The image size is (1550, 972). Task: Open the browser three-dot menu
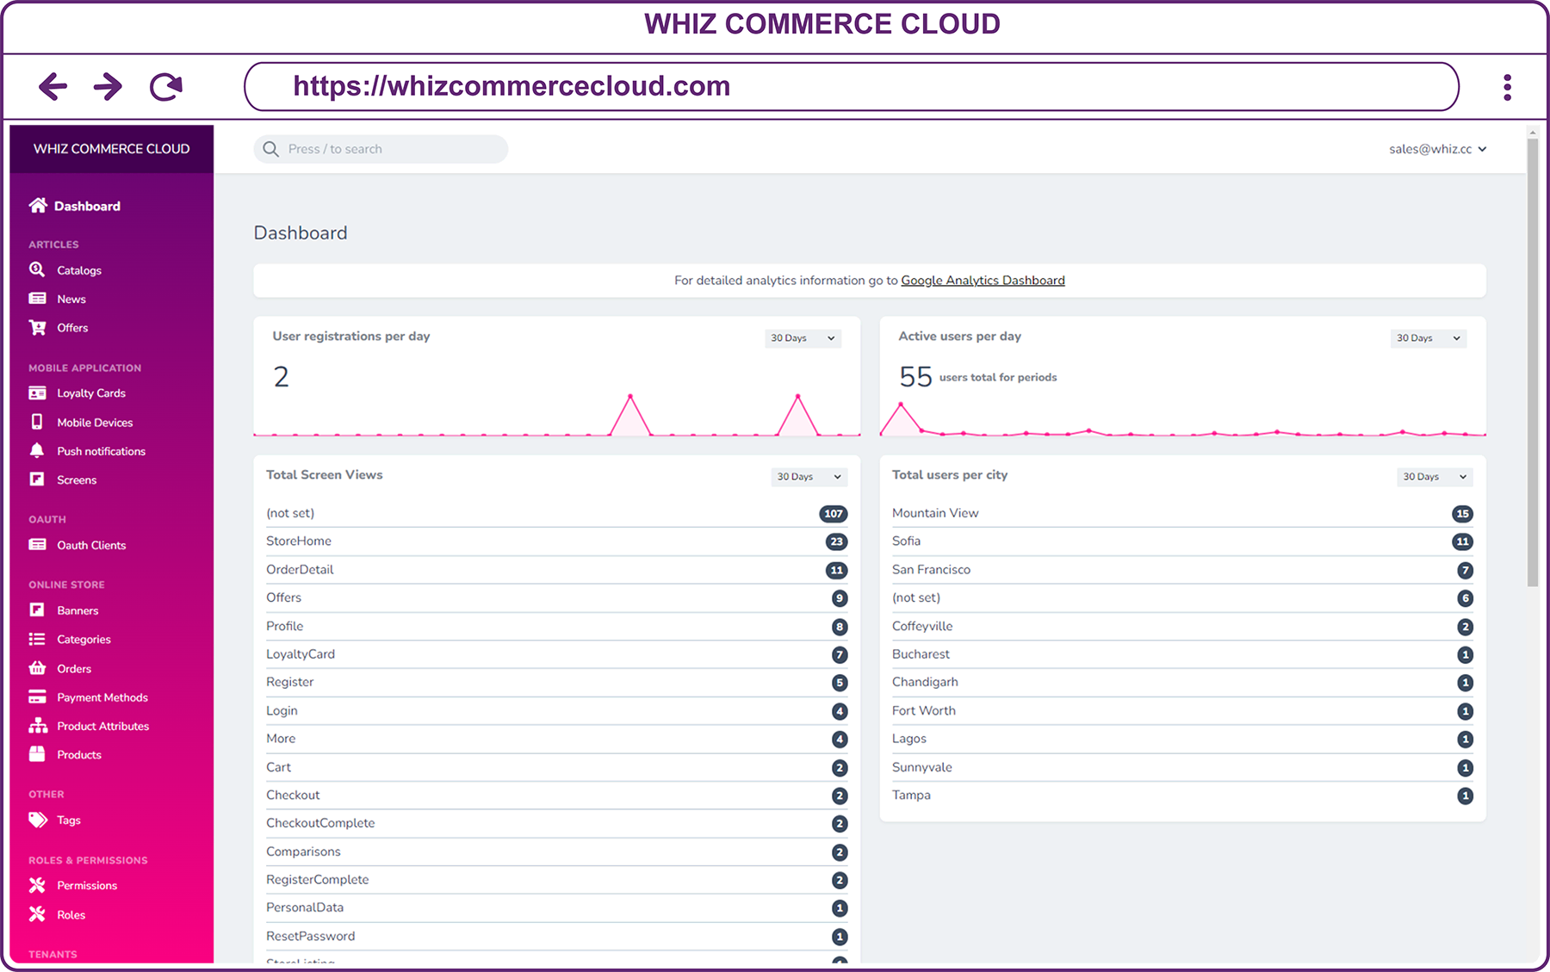(x=1507, y=87)
